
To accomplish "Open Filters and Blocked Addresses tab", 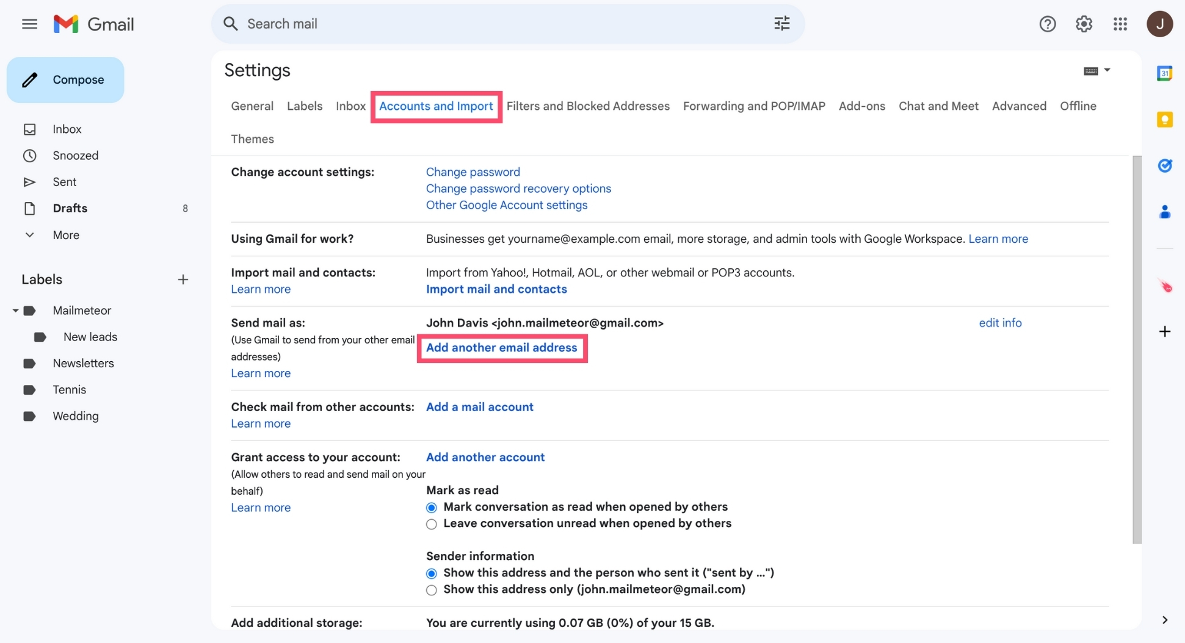I will coord(588,106).
